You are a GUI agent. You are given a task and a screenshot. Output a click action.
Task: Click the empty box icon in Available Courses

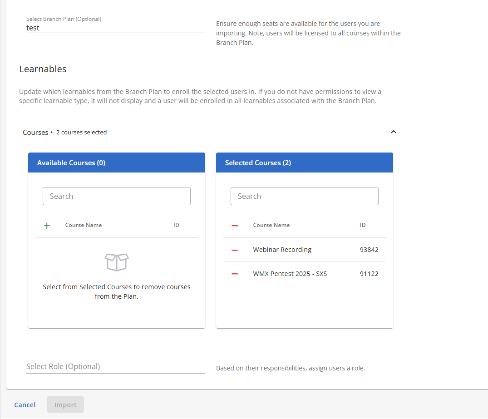[x=117, y=262]
